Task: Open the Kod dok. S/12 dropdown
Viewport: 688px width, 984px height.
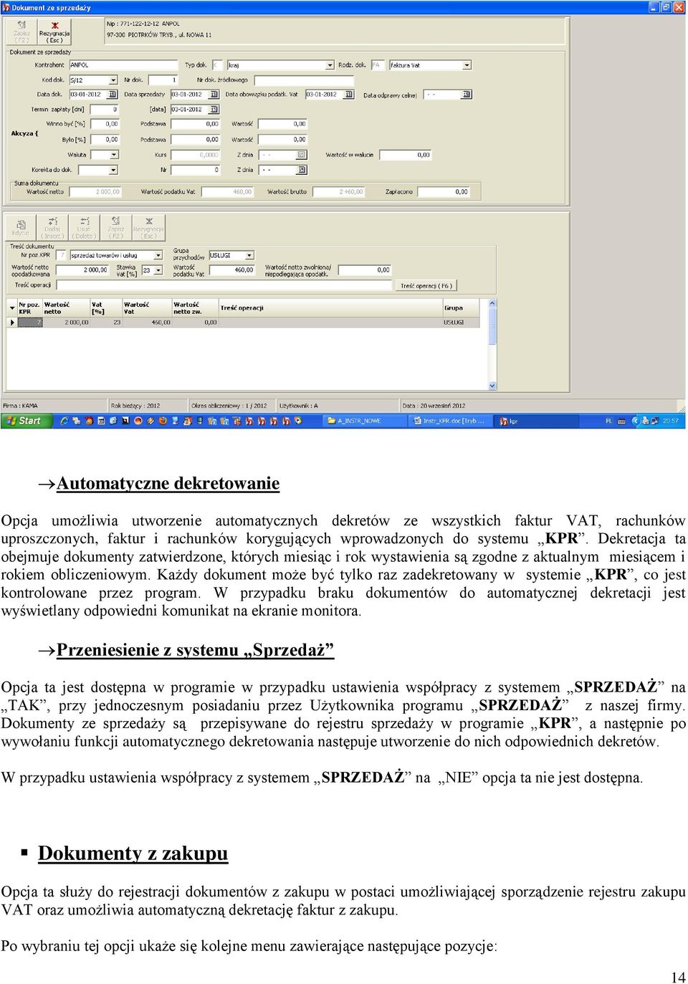Action: [113, 80]
